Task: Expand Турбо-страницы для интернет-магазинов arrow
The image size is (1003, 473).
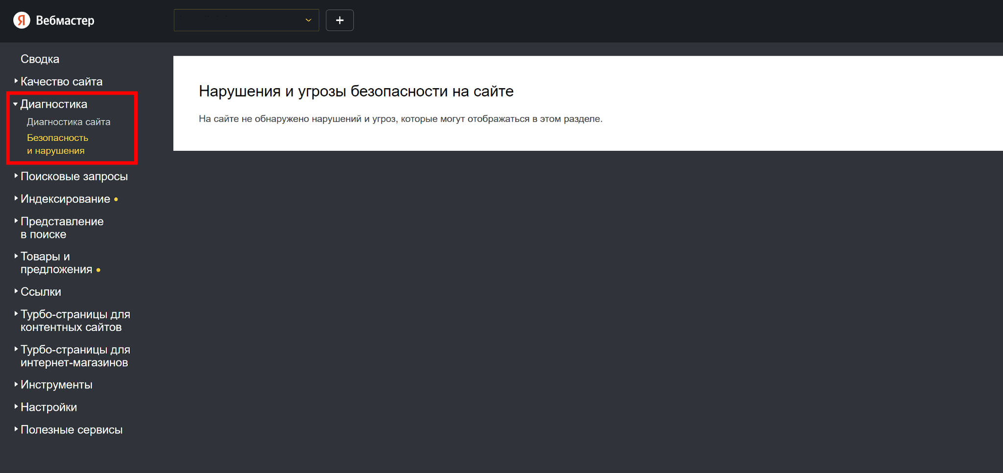Action: [16, 349]
